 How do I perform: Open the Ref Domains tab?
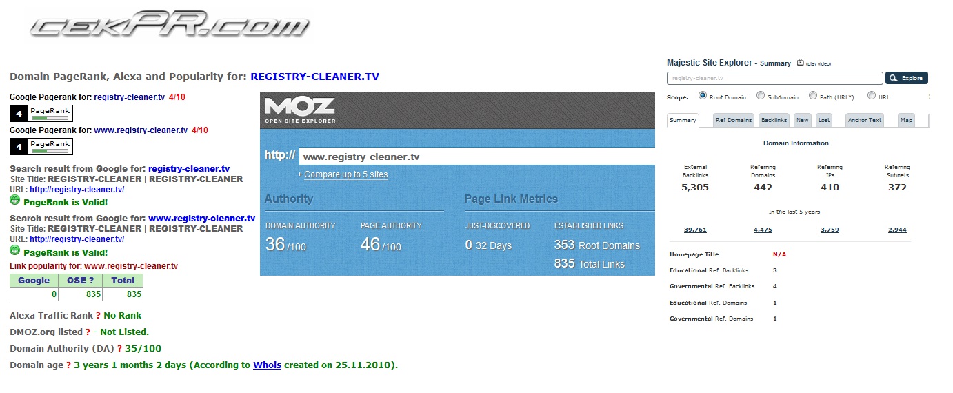click(x=734, y=120)
